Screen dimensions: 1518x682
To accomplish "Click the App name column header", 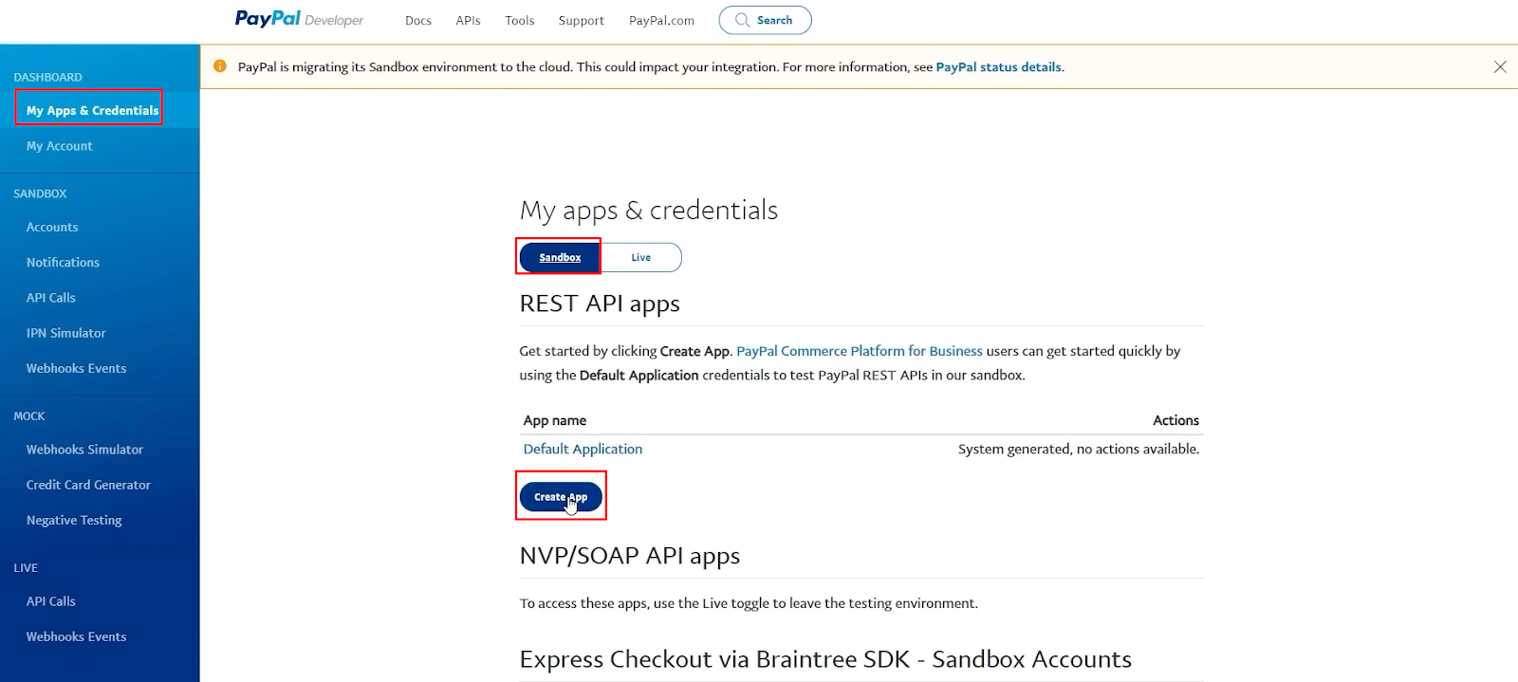I will [555, 420].
